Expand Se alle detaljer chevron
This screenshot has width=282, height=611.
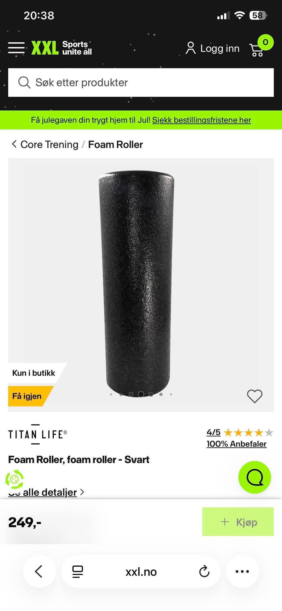[82, 492]
